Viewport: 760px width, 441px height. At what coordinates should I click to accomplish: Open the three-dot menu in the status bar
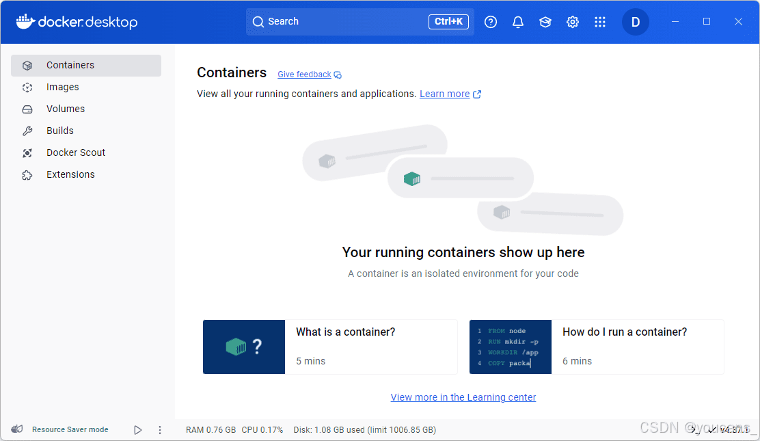pos(160,430)
